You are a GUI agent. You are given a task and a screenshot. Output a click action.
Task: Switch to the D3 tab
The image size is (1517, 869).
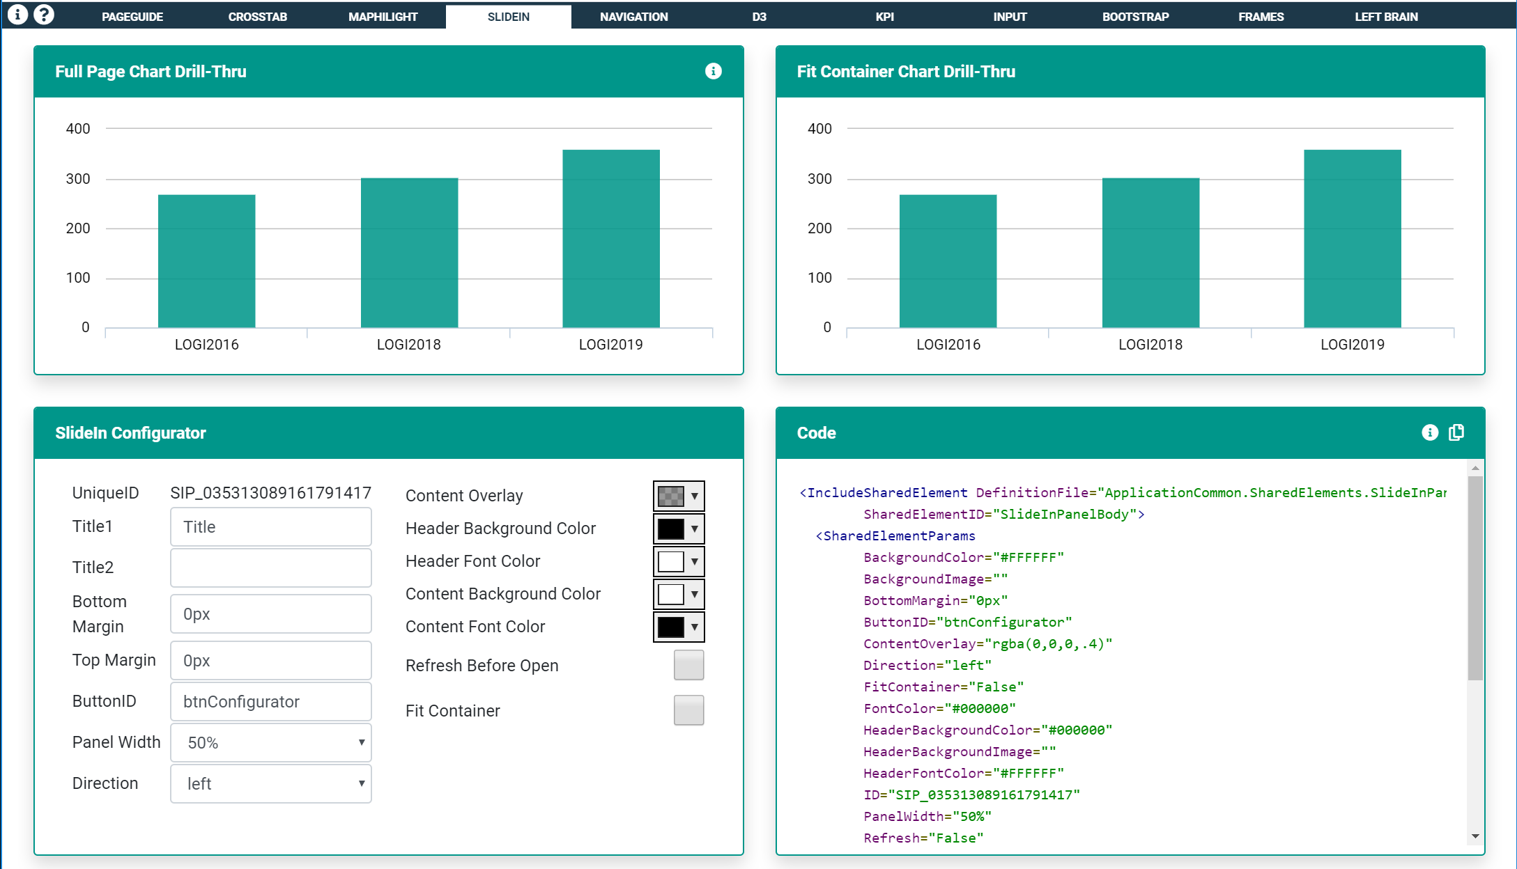click(x=760, y=17)
